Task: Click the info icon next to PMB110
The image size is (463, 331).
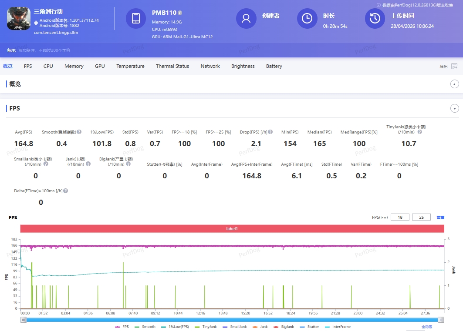Action: pyautogui.click(x=180, y=13)
